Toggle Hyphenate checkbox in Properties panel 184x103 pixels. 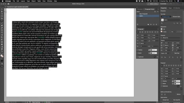(x=162, y=86)
